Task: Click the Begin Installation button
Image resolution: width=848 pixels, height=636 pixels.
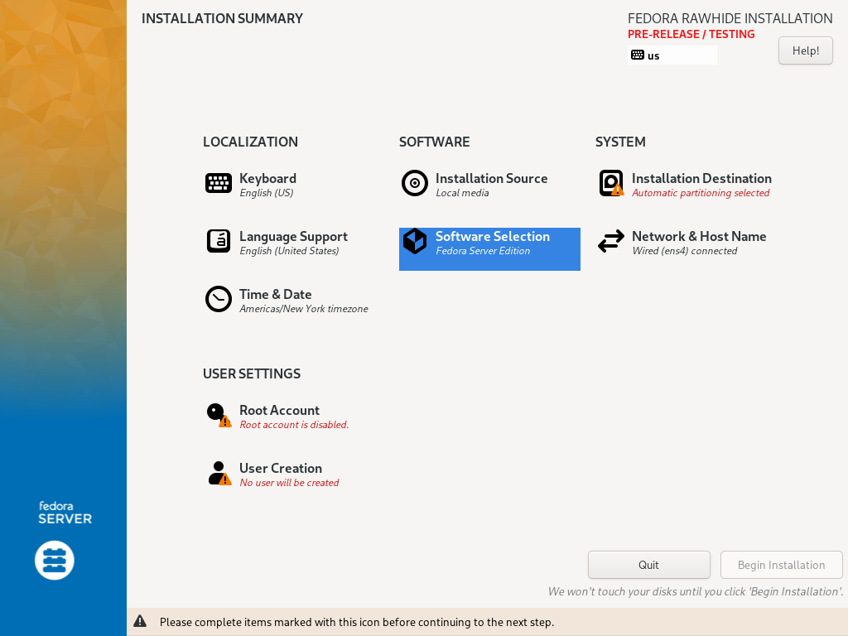Action: coord(781,565)
